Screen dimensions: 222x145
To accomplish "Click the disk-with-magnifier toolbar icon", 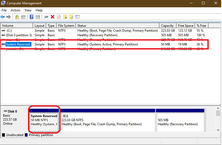I will point(46,17).
